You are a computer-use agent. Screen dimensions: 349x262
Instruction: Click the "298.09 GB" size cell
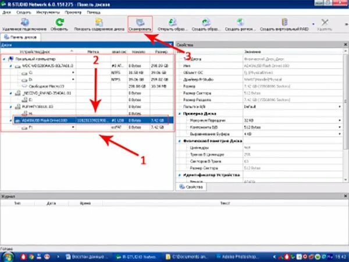(x=159, y=66)
